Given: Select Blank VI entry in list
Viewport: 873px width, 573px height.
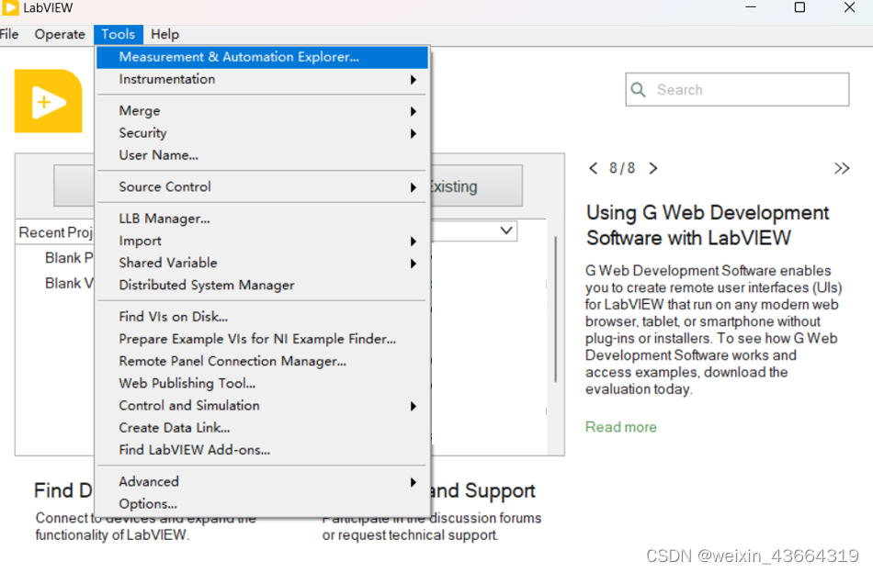Looking at the screenshot, I should (69, 284).
